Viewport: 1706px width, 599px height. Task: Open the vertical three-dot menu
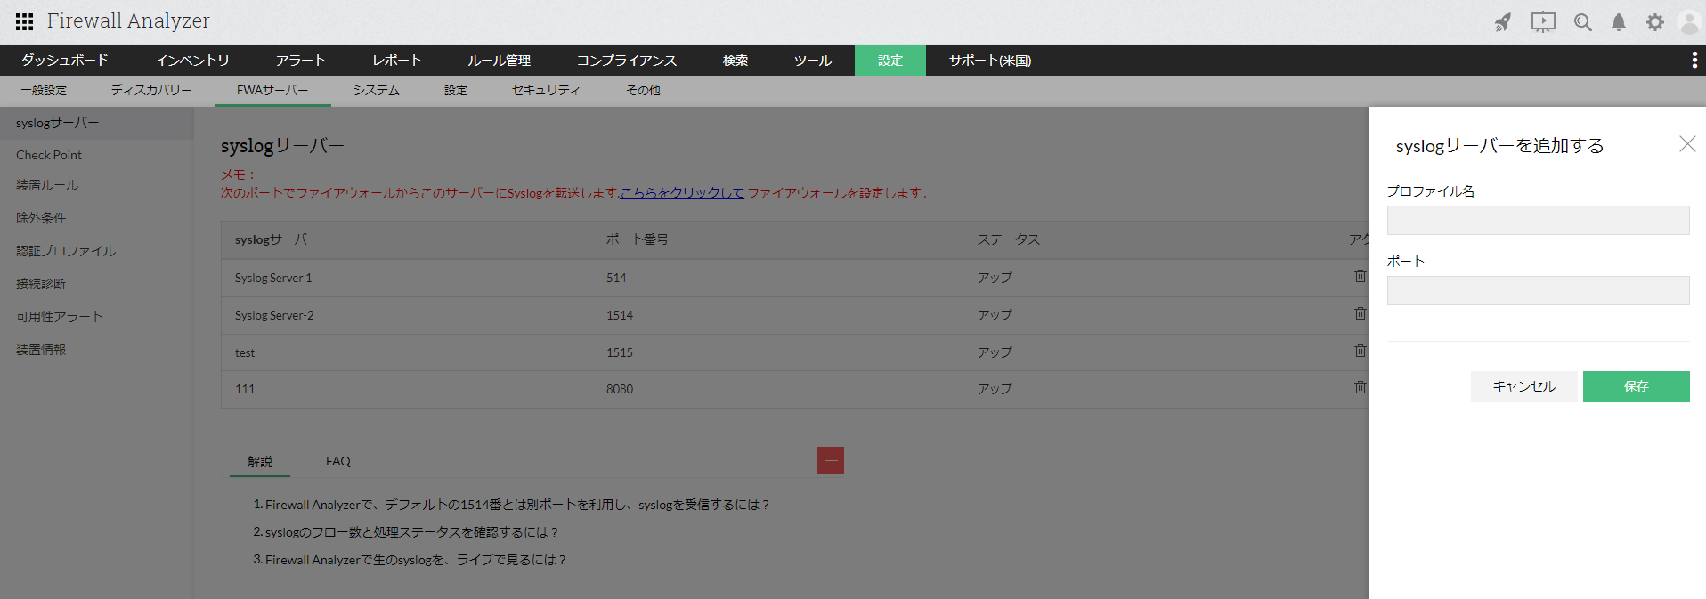[x=1694, y=60]
